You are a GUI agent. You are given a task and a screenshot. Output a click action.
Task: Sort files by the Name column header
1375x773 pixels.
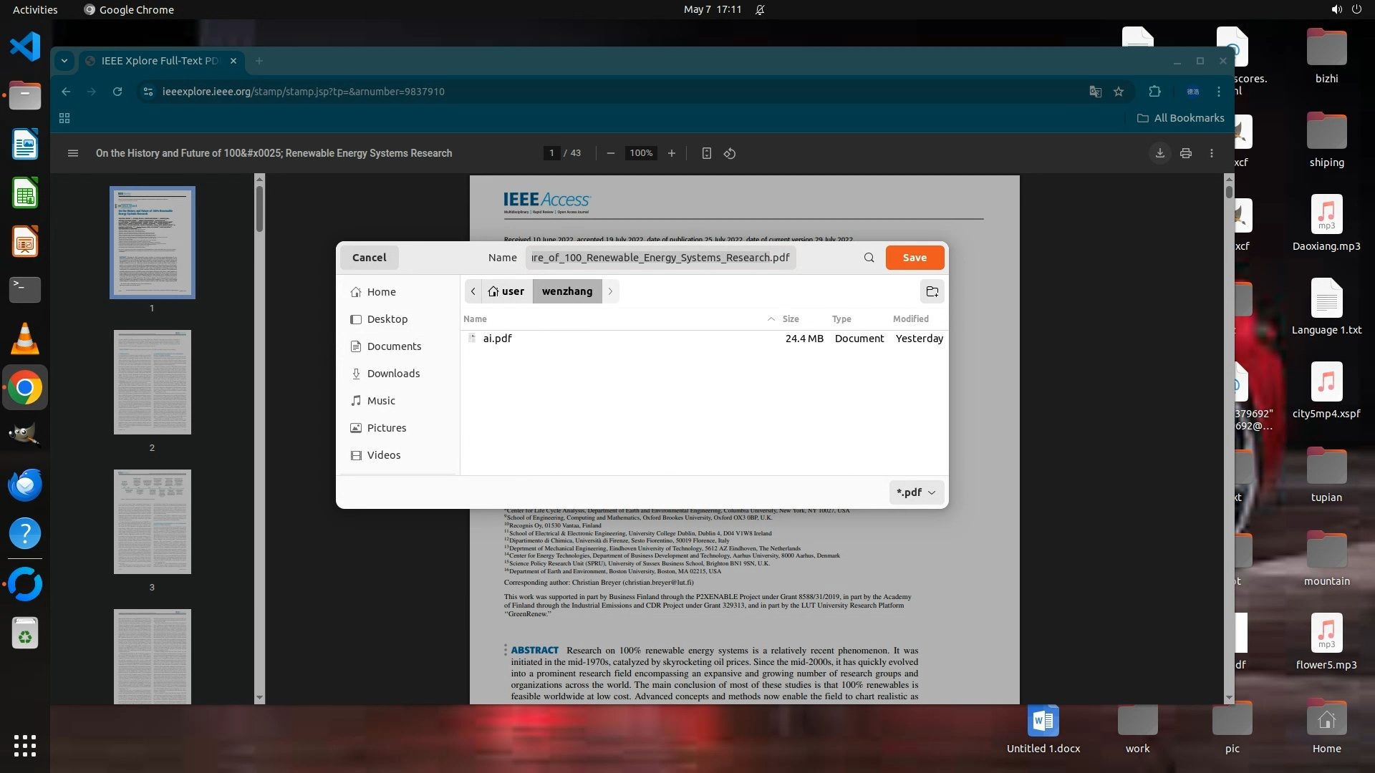coord(475,319)
